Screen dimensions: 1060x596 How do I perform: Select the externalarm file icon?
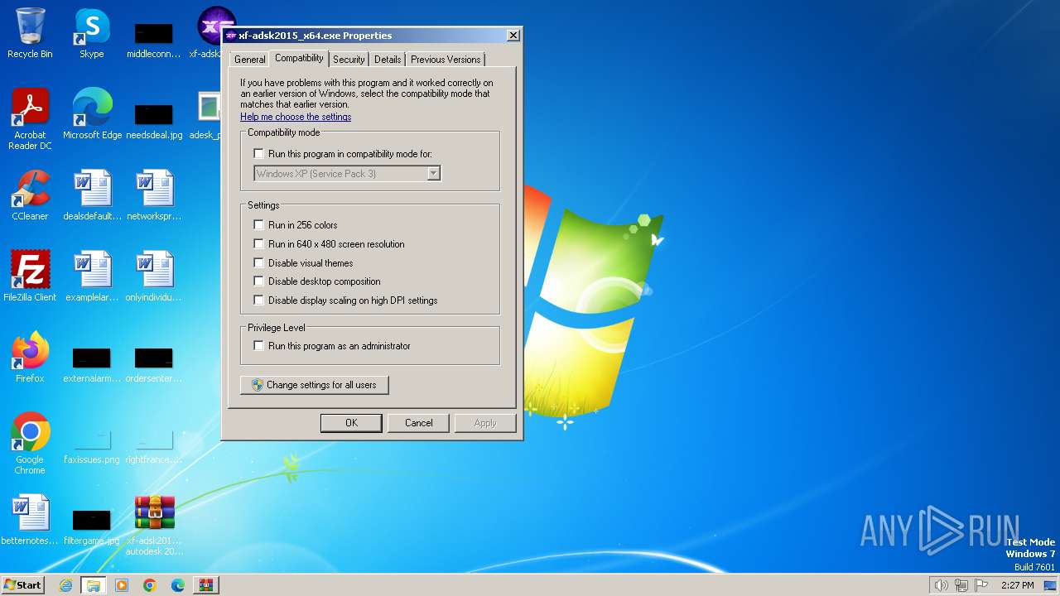point(92,364)
